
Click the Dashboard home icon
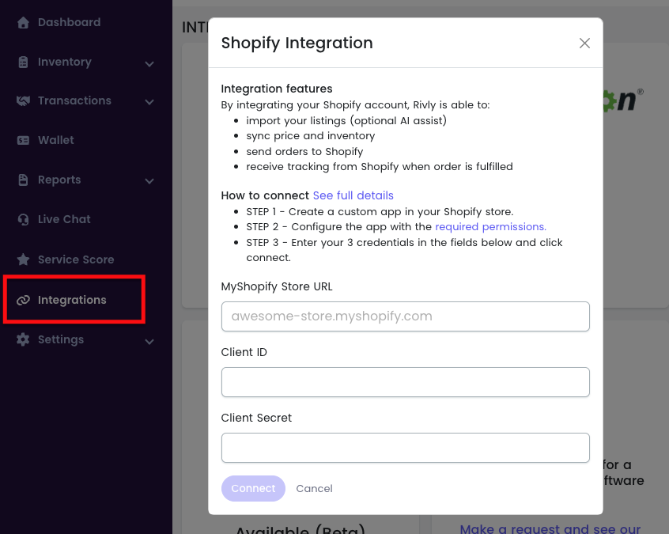[x=23, y=22]
